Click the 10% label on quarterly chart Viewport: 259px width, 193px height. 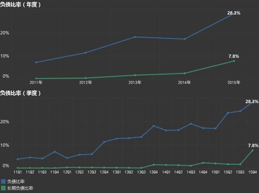tap(5, 145)
